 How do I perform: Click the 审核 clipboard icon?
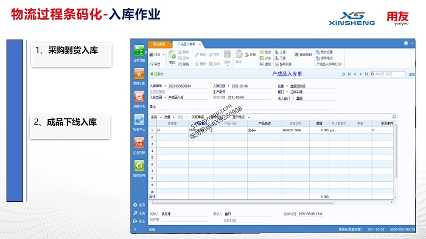[239, 54]
